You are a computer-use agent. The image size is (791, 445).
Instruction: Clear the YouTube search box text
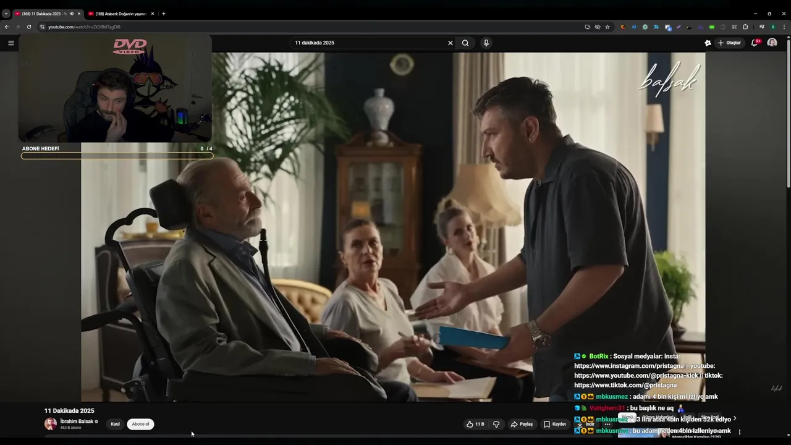click(450, 43)
